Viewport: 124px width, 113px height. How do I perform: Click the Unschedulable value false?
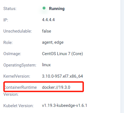pos(47,31)
